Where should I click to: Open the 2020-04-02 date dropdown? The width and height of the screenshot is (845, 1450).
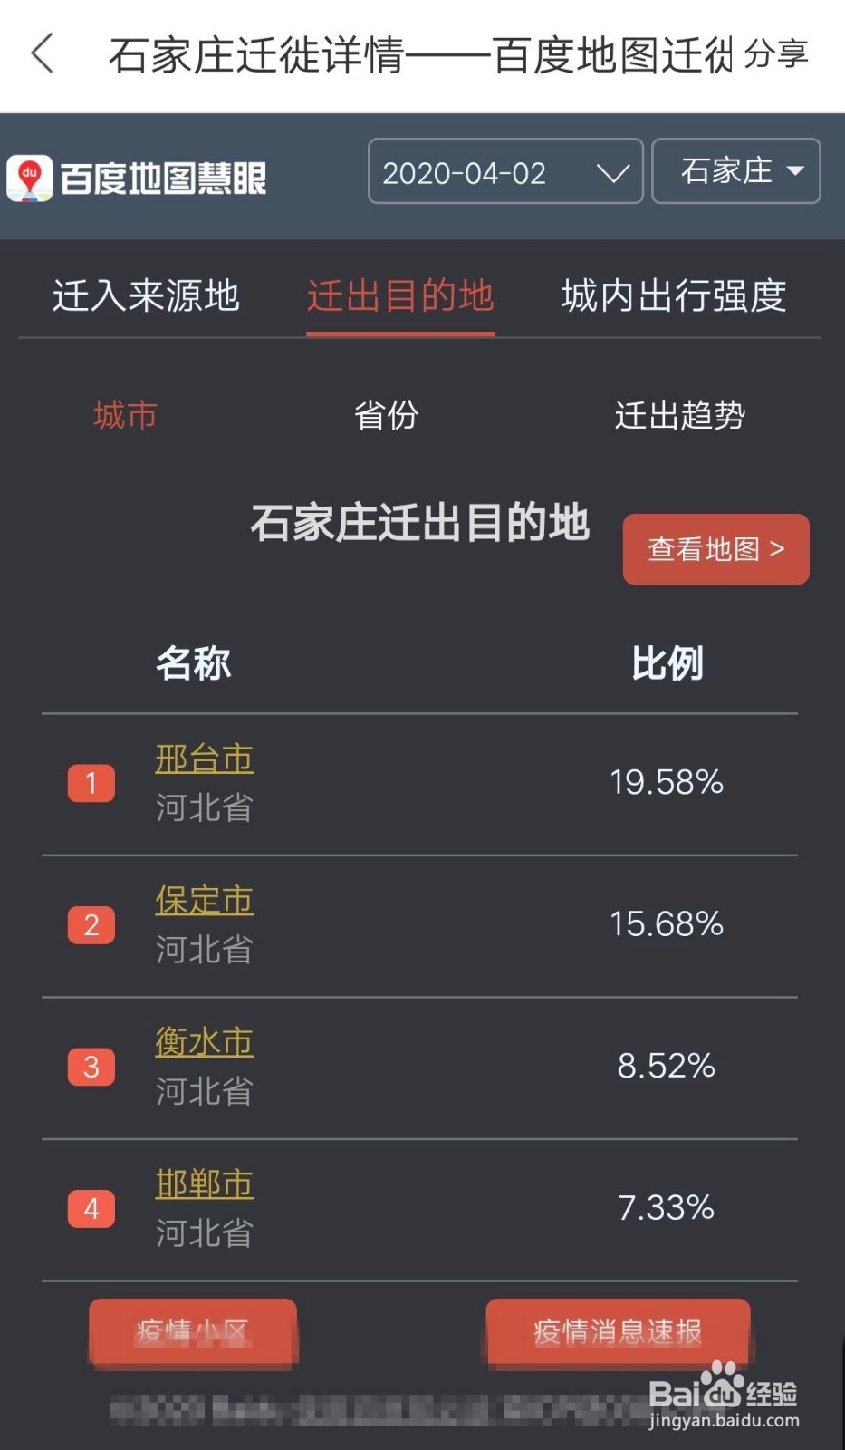[505, 171]
